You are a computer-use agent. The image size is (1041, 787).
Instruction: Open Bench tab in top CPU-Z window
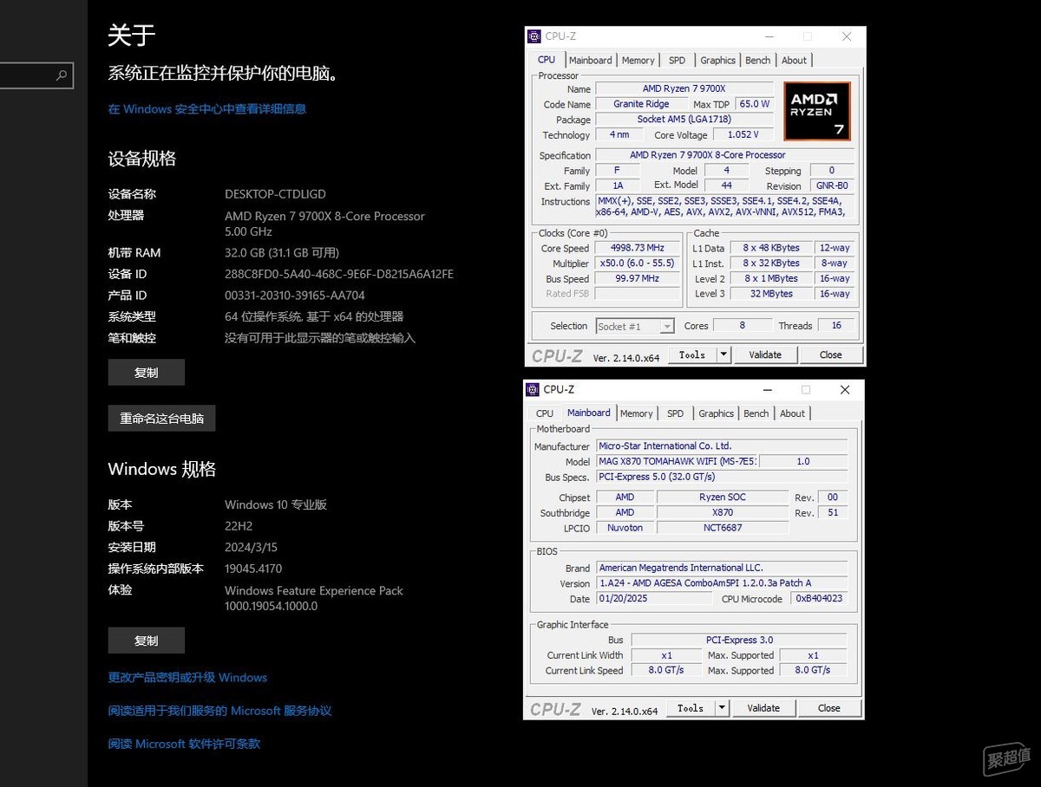(x=758, y=61)
